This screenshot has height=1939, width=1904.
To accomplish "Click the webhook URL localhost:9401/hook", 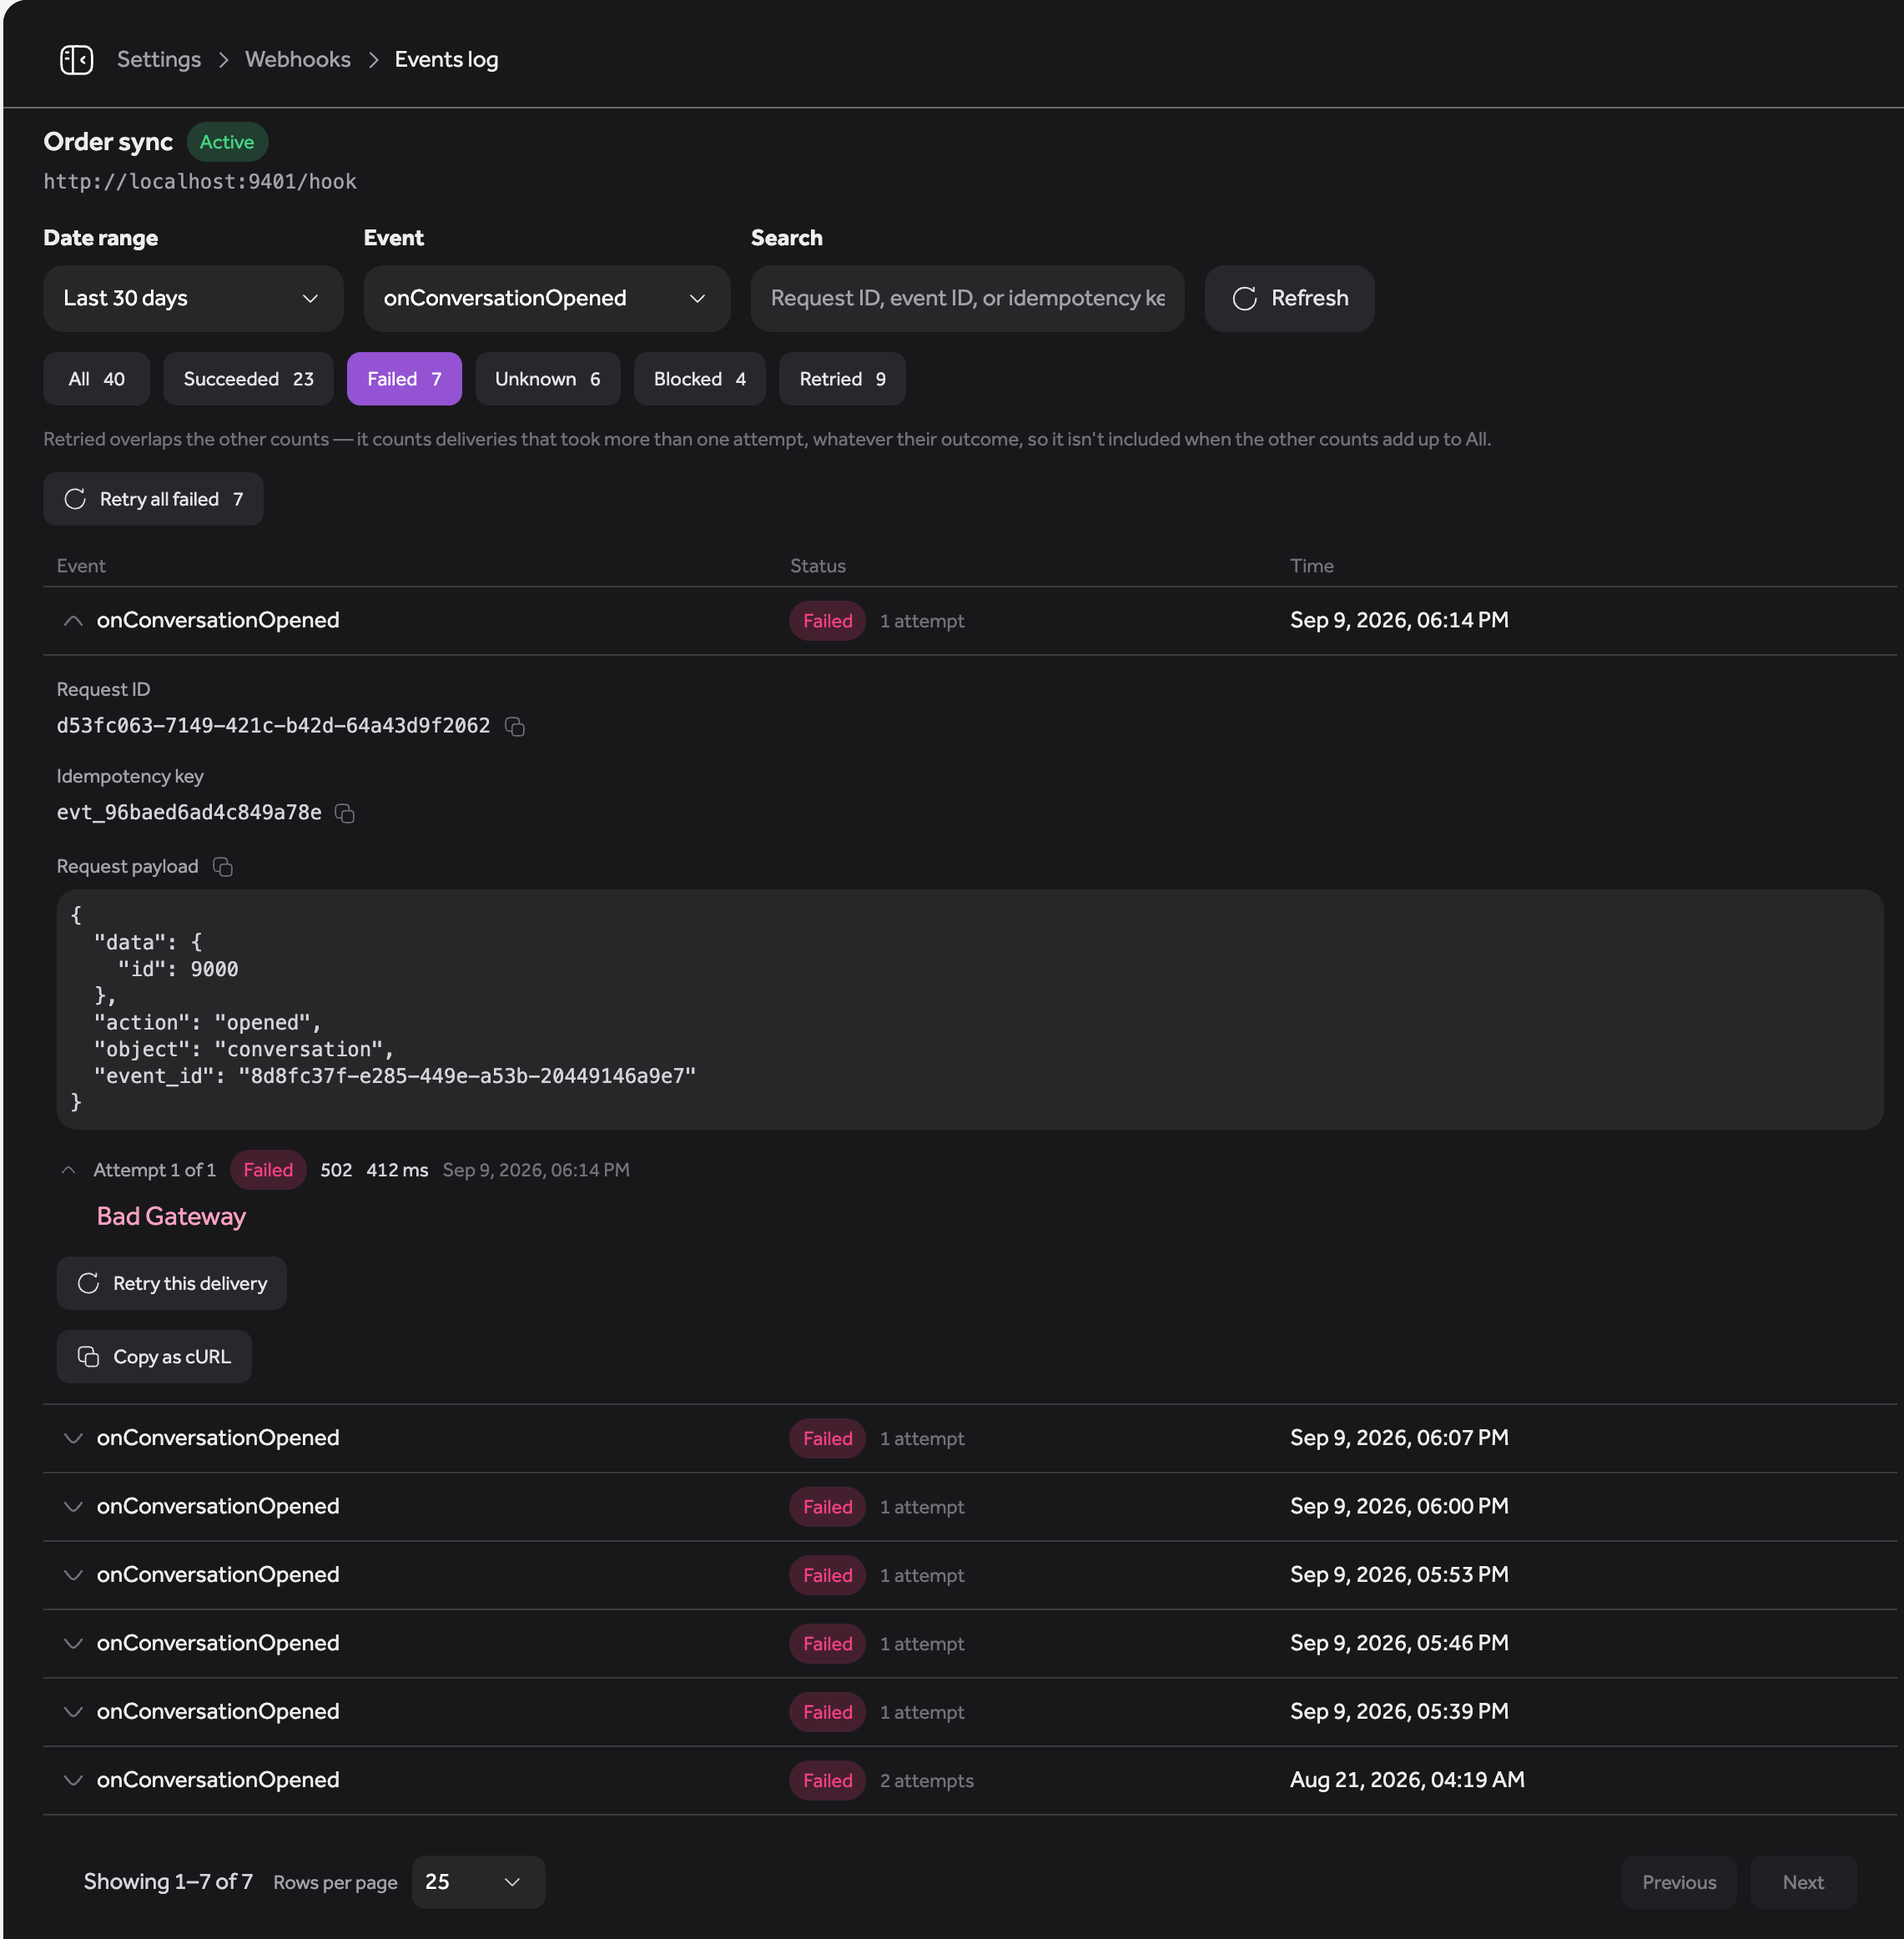I will click(200, 182).
